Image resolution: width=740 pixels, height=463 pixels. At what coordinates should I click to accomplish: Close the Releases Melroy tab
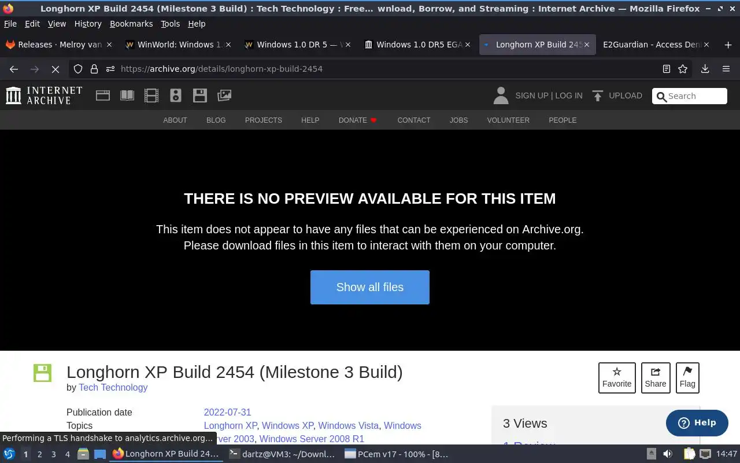point(109,45)
